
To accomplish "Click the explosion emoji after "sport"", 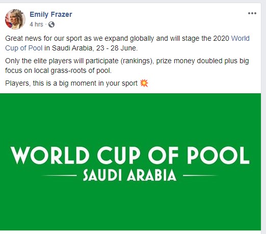I will tap(144, 83).
